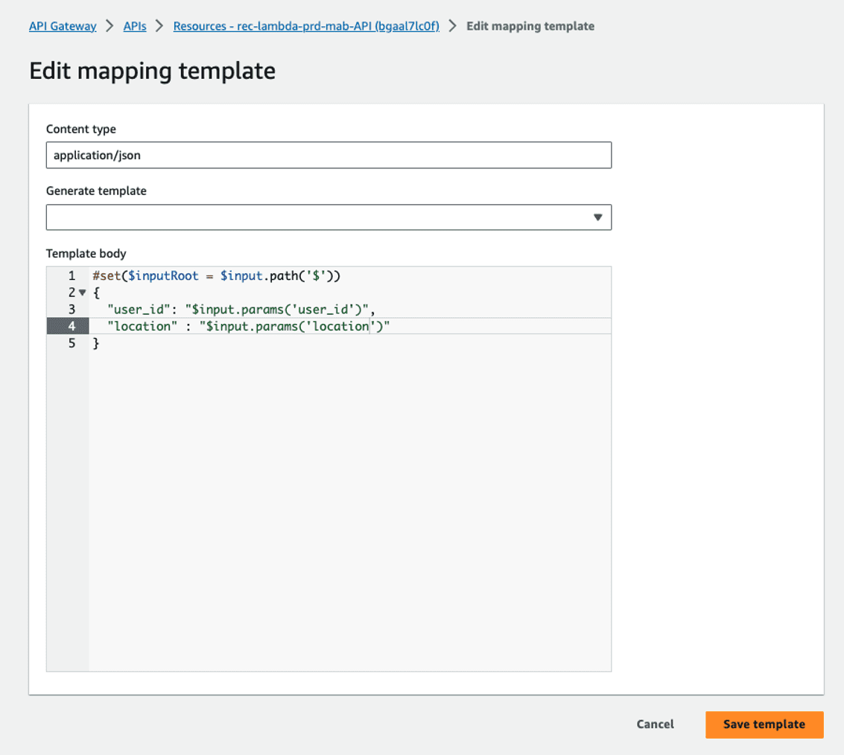Click the "user_id" line in template body
Screen dimensions: 844x755
[x=240, y=310]
